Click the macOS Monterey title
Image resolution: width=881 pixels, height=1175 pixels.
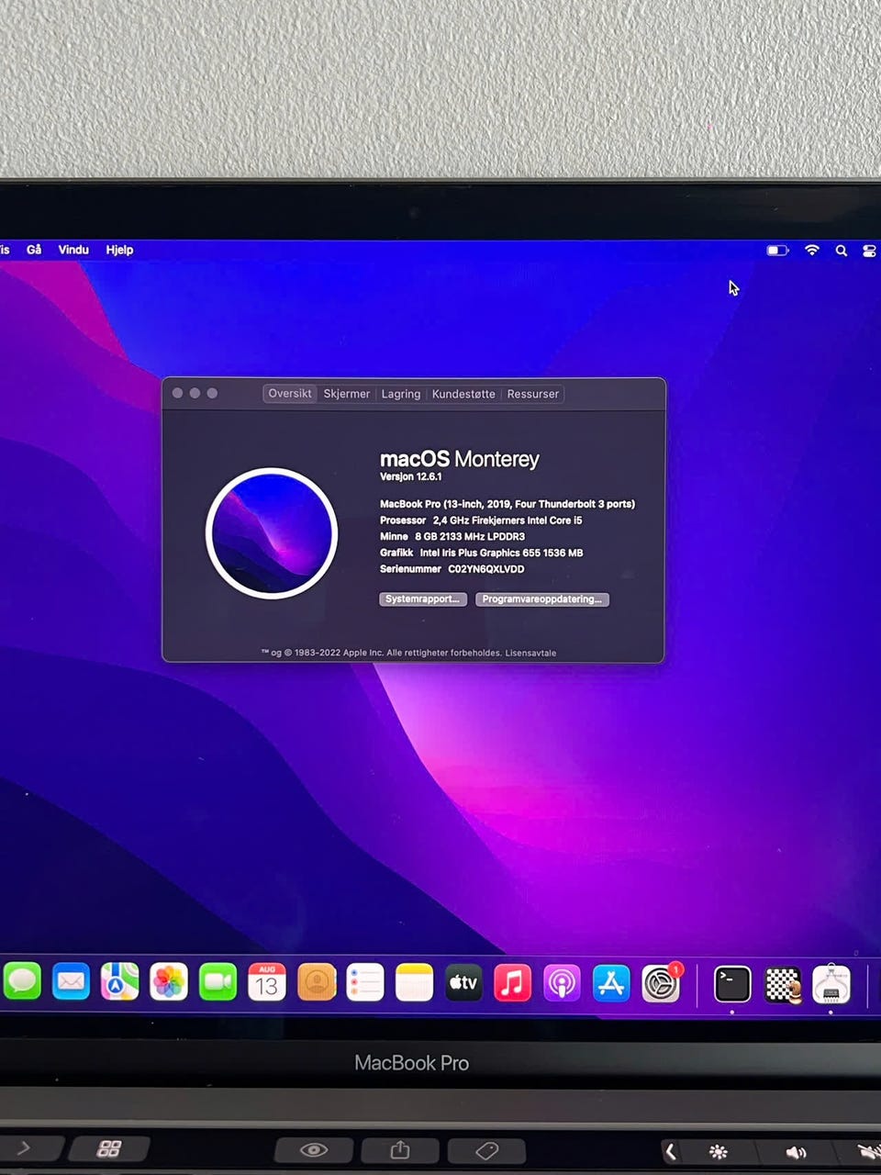pyautogui.click(x=460, y=458)
